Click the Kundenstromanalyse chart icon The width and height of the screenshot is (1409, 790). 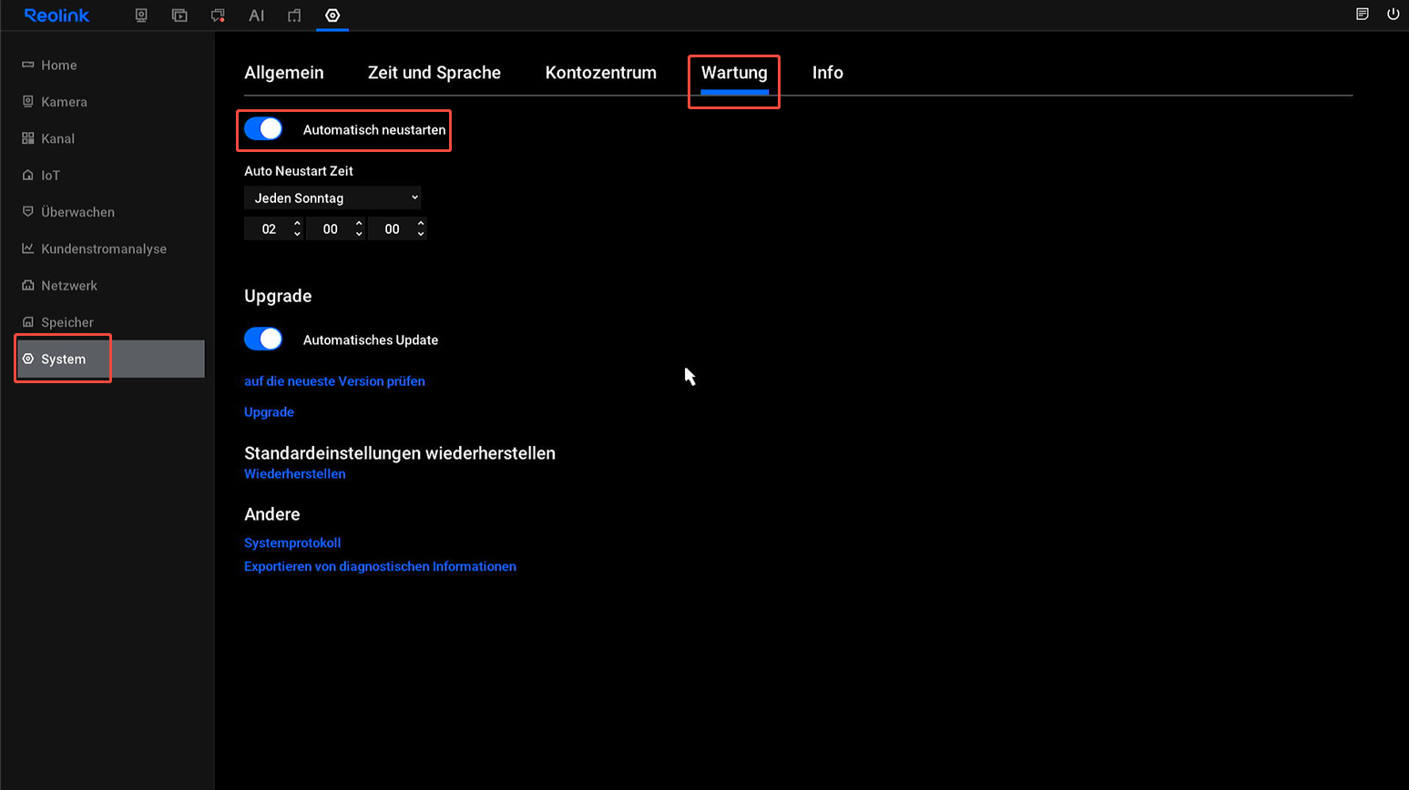point(28,248)
